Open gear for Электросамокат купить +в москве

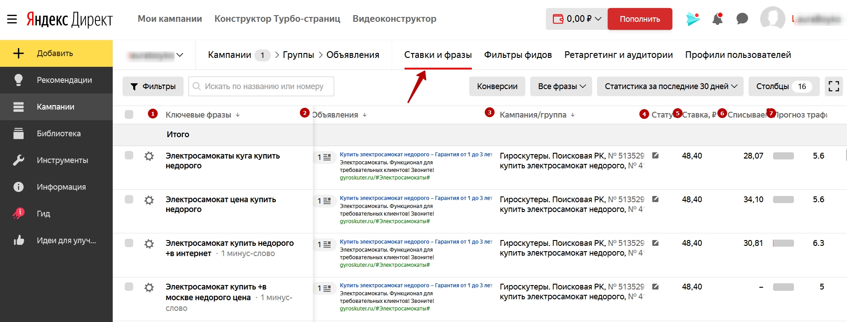click(x=149, y=287)
